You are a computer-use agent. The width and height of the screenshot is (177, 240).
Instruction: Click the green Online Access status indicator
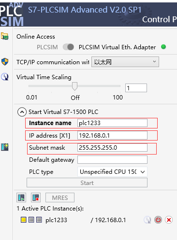pos(163,47)
